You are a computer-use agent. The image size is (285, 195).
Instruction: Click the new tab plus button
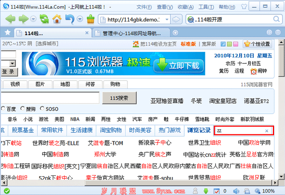[x=175, y=33]
